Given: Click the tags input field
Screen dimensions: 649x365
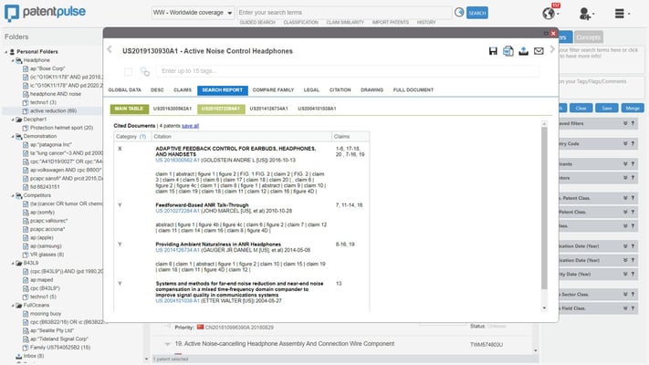Looking at the screenshot, I should click(x=348, y=71).
